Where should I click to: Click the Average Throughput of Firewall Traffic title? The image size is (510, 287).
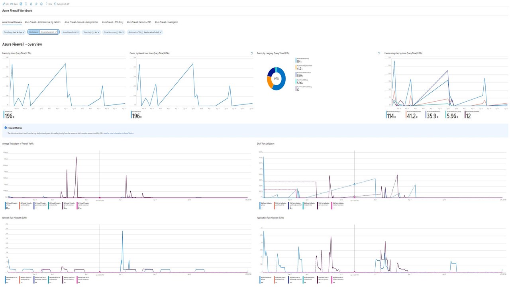click(18, 143)
